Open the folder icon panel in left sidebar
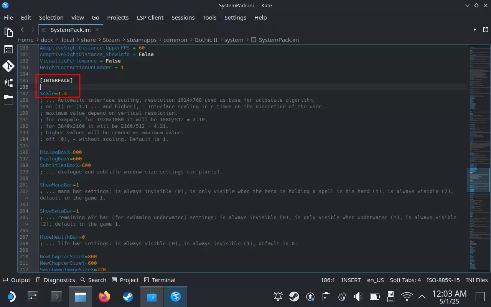Viewport: 491px width, 307px height. (x=8, y=100)
